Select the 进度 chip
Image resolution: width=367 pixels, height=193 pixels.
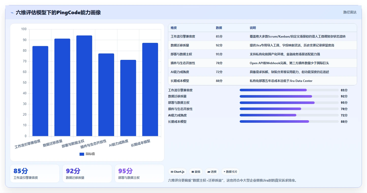pyautogui.click(x=212, y=172)
